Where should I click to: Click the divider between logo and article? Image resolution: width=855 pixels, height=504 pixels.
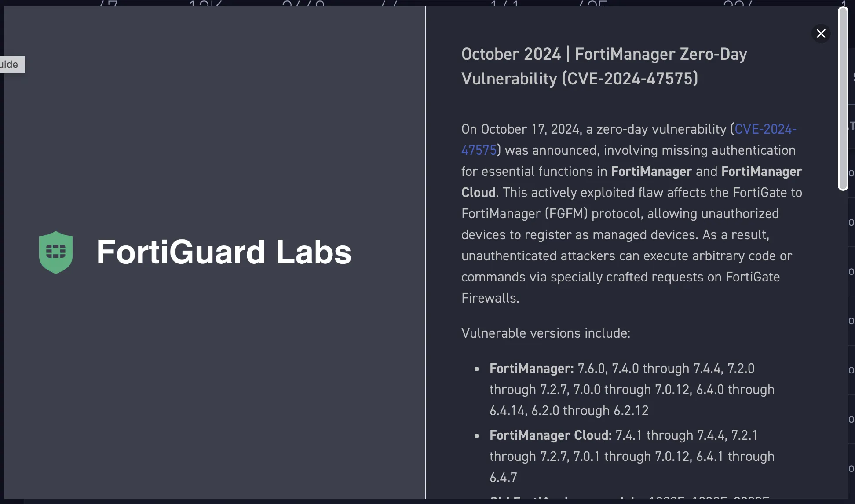tap(426, 252)
